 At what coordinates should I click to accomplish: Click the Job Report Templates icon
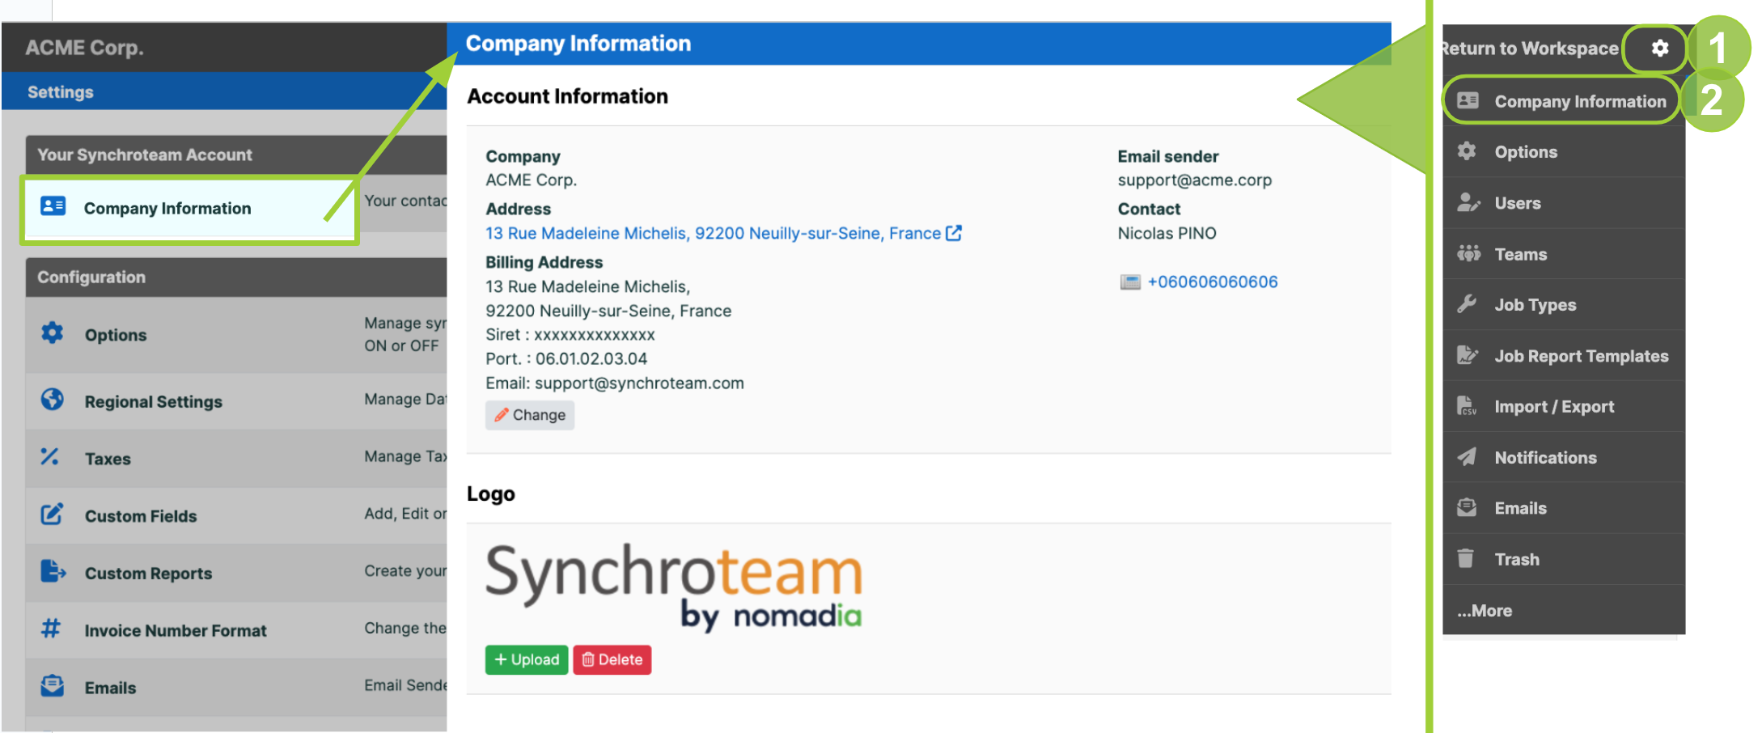1468,355
